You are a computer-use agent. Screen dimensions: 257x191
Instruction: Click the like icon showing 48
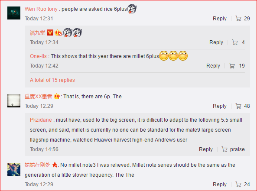click(x=238, y=106)
